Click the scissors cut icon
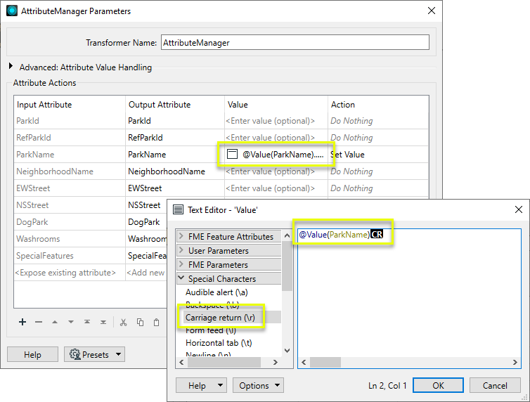The height and width of the screenshot is (402, 530). coord(123,322)
